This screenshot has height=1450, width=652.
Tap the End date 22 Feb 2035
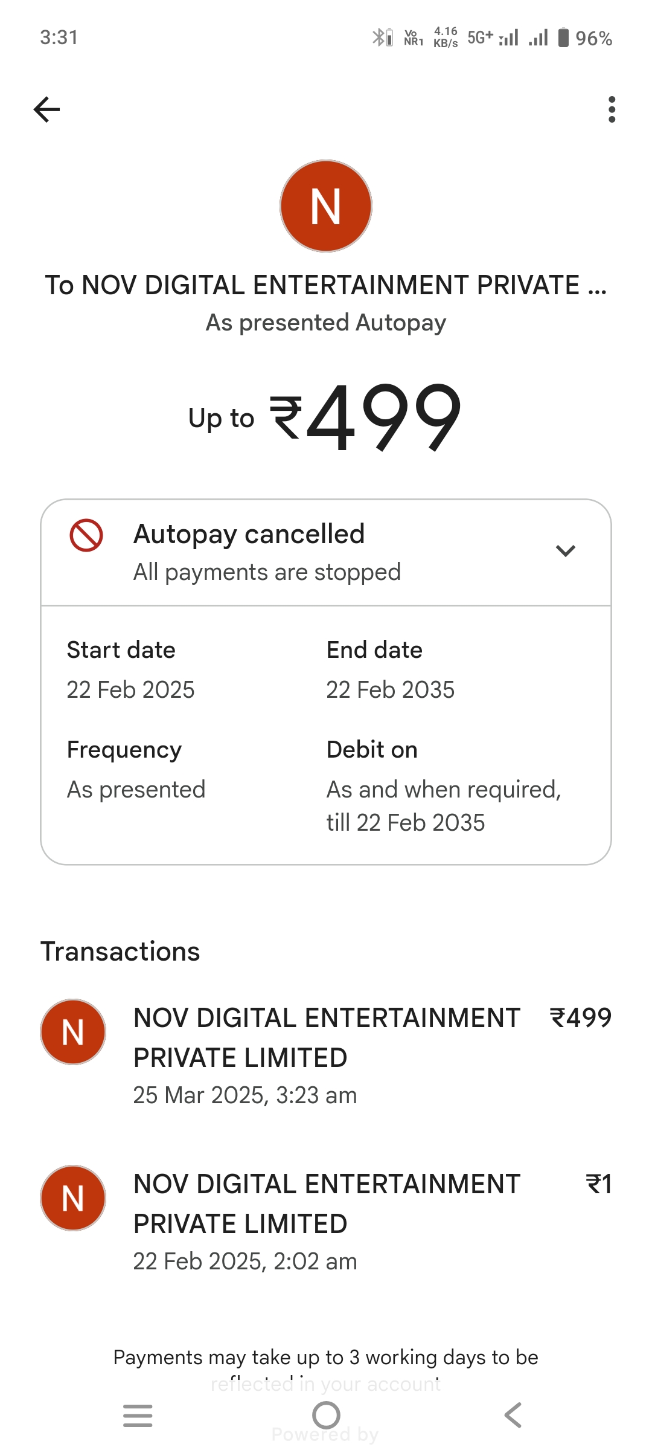point(390,690)
